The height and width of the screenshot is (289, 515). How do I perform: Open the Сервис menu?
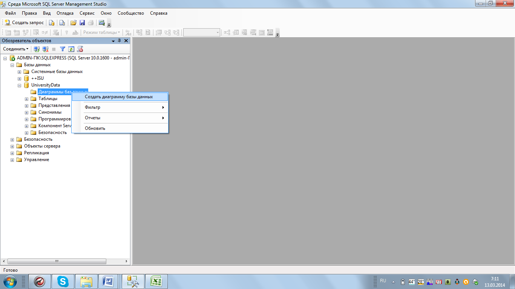coord(87,13)
